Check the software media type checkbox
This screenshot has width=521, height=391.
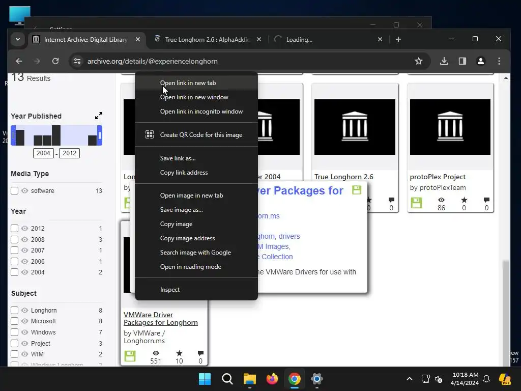pyautogui.click(x=14, y=191)
